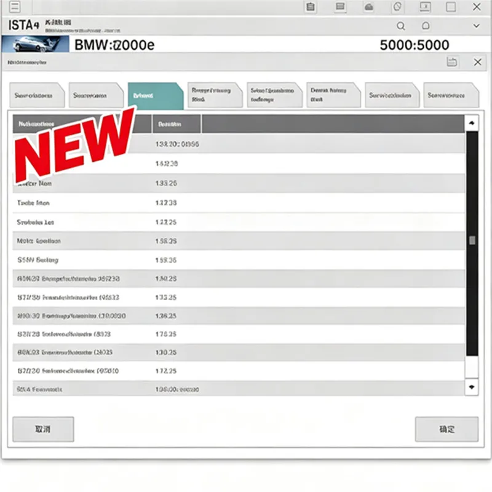Click the 取消 cancel button
Screen dimensions: 492x492
pos(43,429)
